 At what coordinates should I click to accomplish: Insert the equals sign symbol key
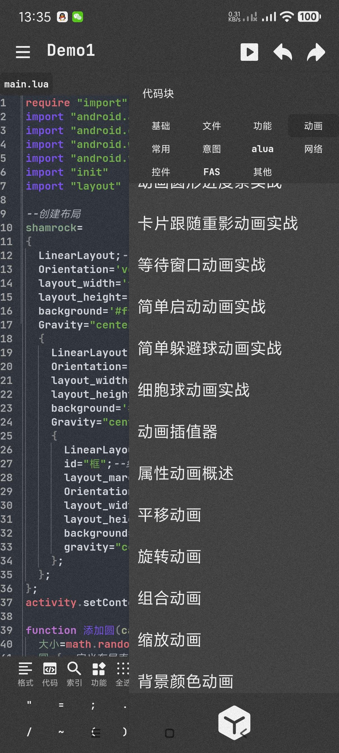[61, 705]
